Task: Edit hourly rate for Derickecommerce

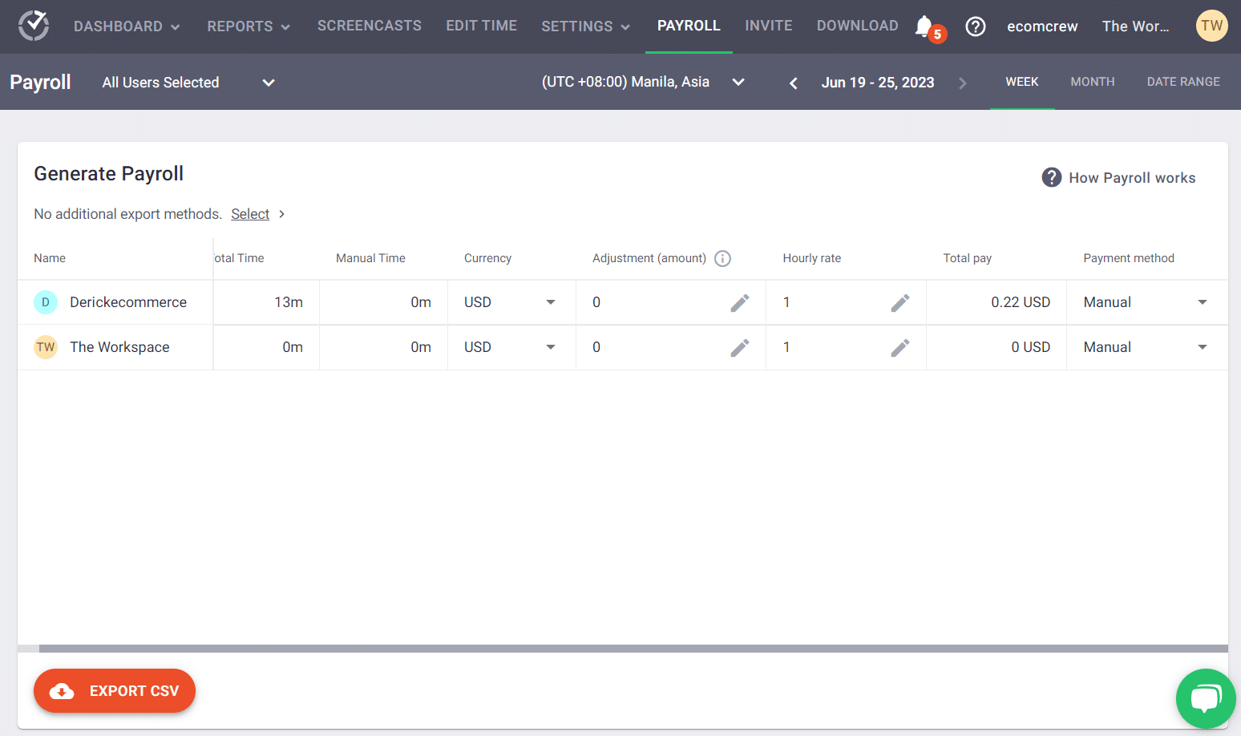Action: click(x=900, y=302)
